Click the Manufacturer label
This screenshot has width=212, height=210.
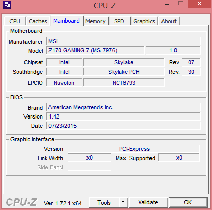pos(26,42)
